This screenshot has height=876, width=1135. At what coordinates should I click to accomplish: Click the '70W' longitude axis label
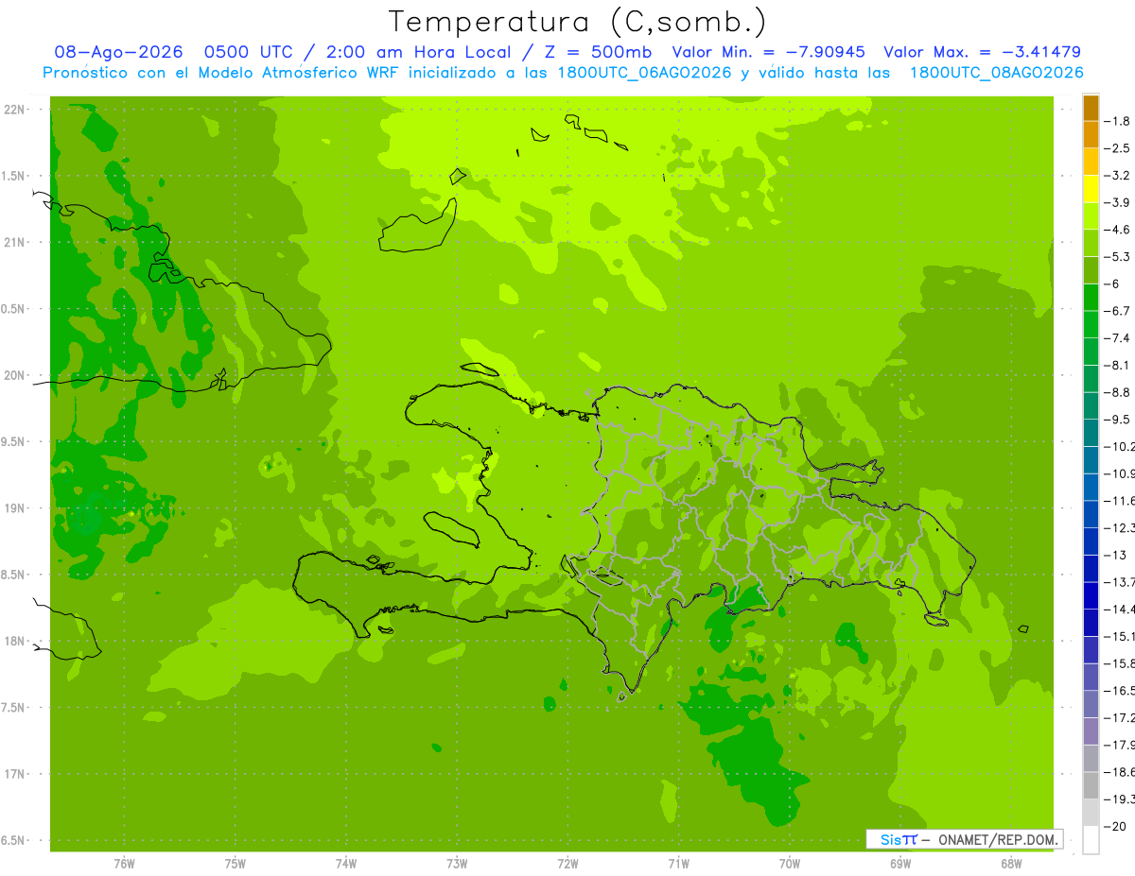tap(790, 864)
